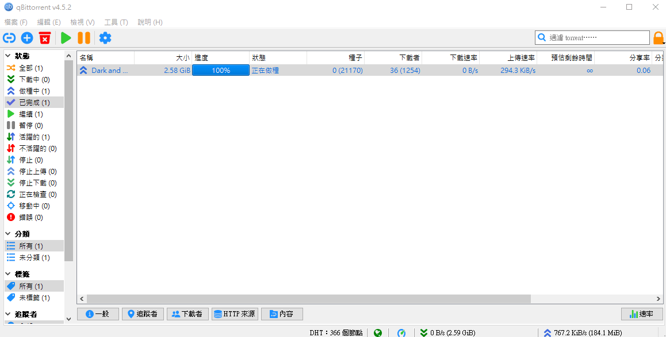The height and width of the screenshot is (337, 666).
Task: Click the add torrent link icon
Action: coord(9,38)
